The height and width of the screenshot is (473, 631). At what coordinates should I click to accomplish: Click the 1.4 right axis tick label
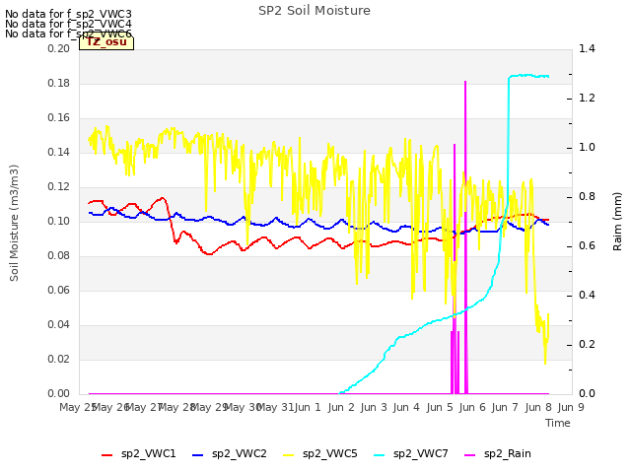[587, 48]
